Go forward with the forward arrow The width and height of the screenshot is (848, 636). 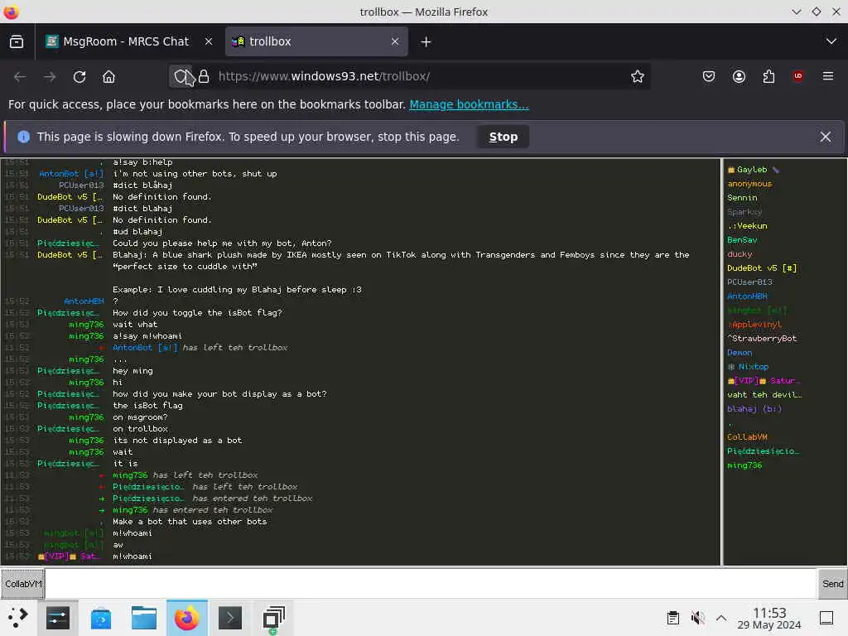point(50,77)
